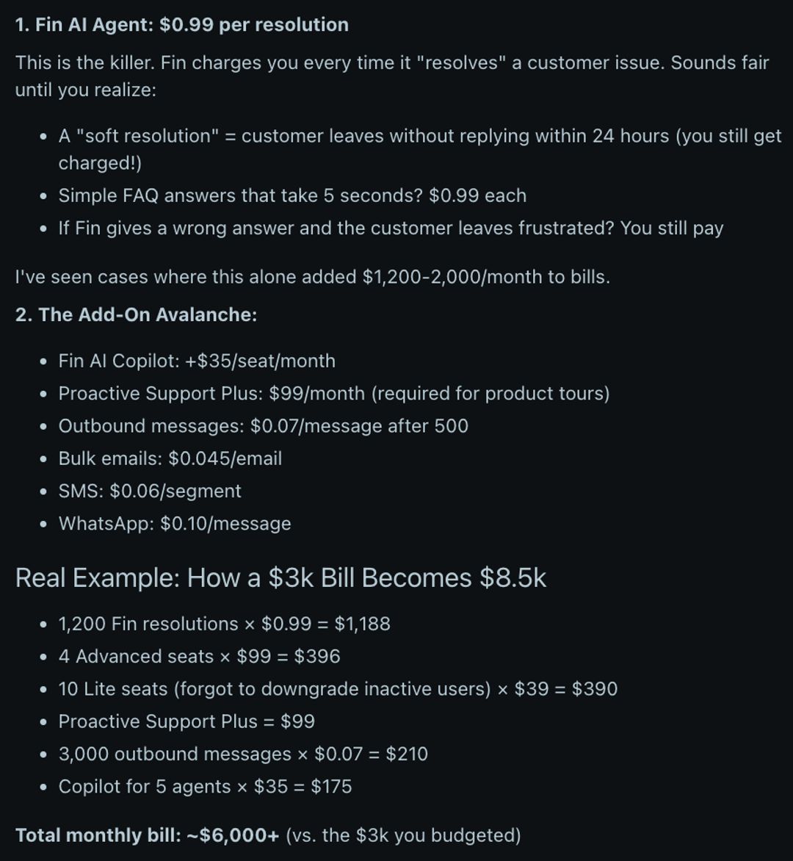
Task: Click 'The Add-On Avalanche' heading
Action: [136, 314]
